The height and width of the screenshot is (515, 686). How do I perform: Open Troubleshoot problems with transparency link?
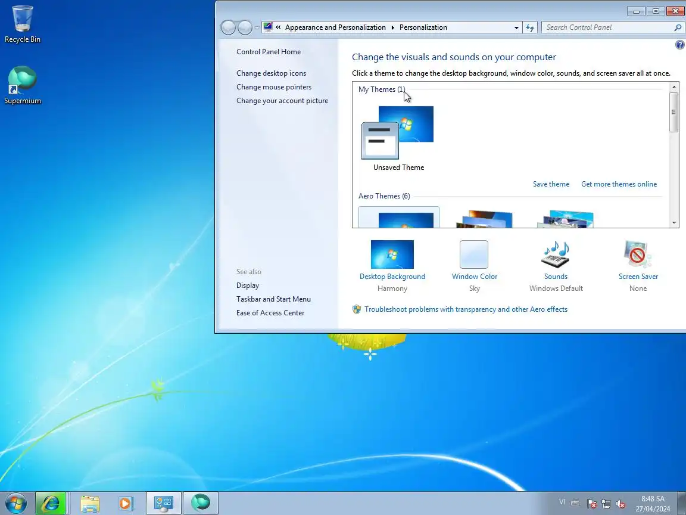tap(466, 309)
